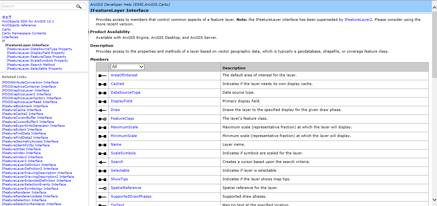The height and width of the screenshot is (206, 437).
Task: Click the property icon next to Cached
Action: pyautogui.click(x=102, y=84)
